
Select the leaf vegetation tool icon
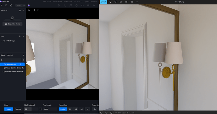click(70, 5)
